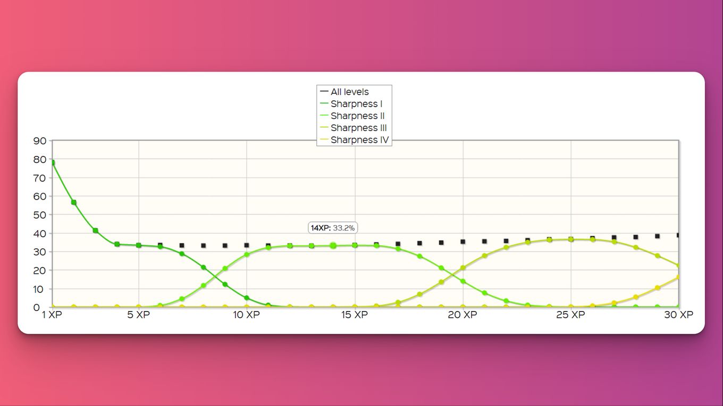
Task: Click the Sharpness III point at 29 XP
Action: (x=658, y=256)
